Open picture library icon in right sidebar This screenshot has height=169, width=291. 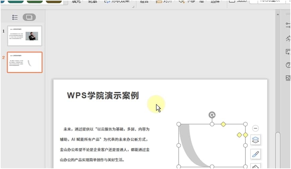(288, 78)
